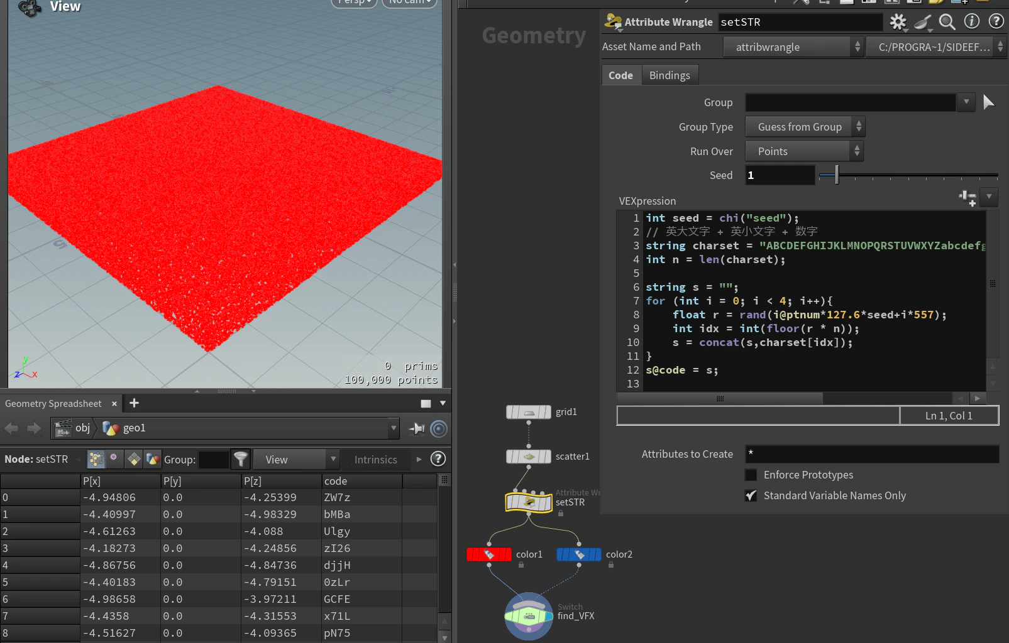Expand the spreadsheet path history dropdown

(x=394, y=428)
